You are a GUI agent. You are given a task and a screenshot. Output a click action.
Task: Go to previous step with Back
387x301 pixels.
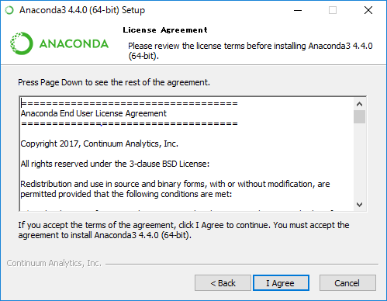click(x=223, y=283)
